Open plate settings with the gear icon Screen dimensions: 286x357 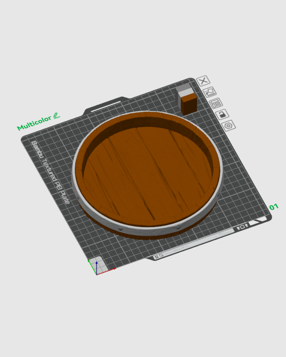coord(229,126)
